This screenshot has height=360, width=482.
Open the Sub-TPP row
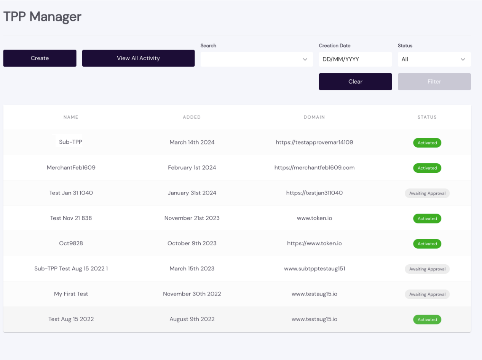click(71, 142)
